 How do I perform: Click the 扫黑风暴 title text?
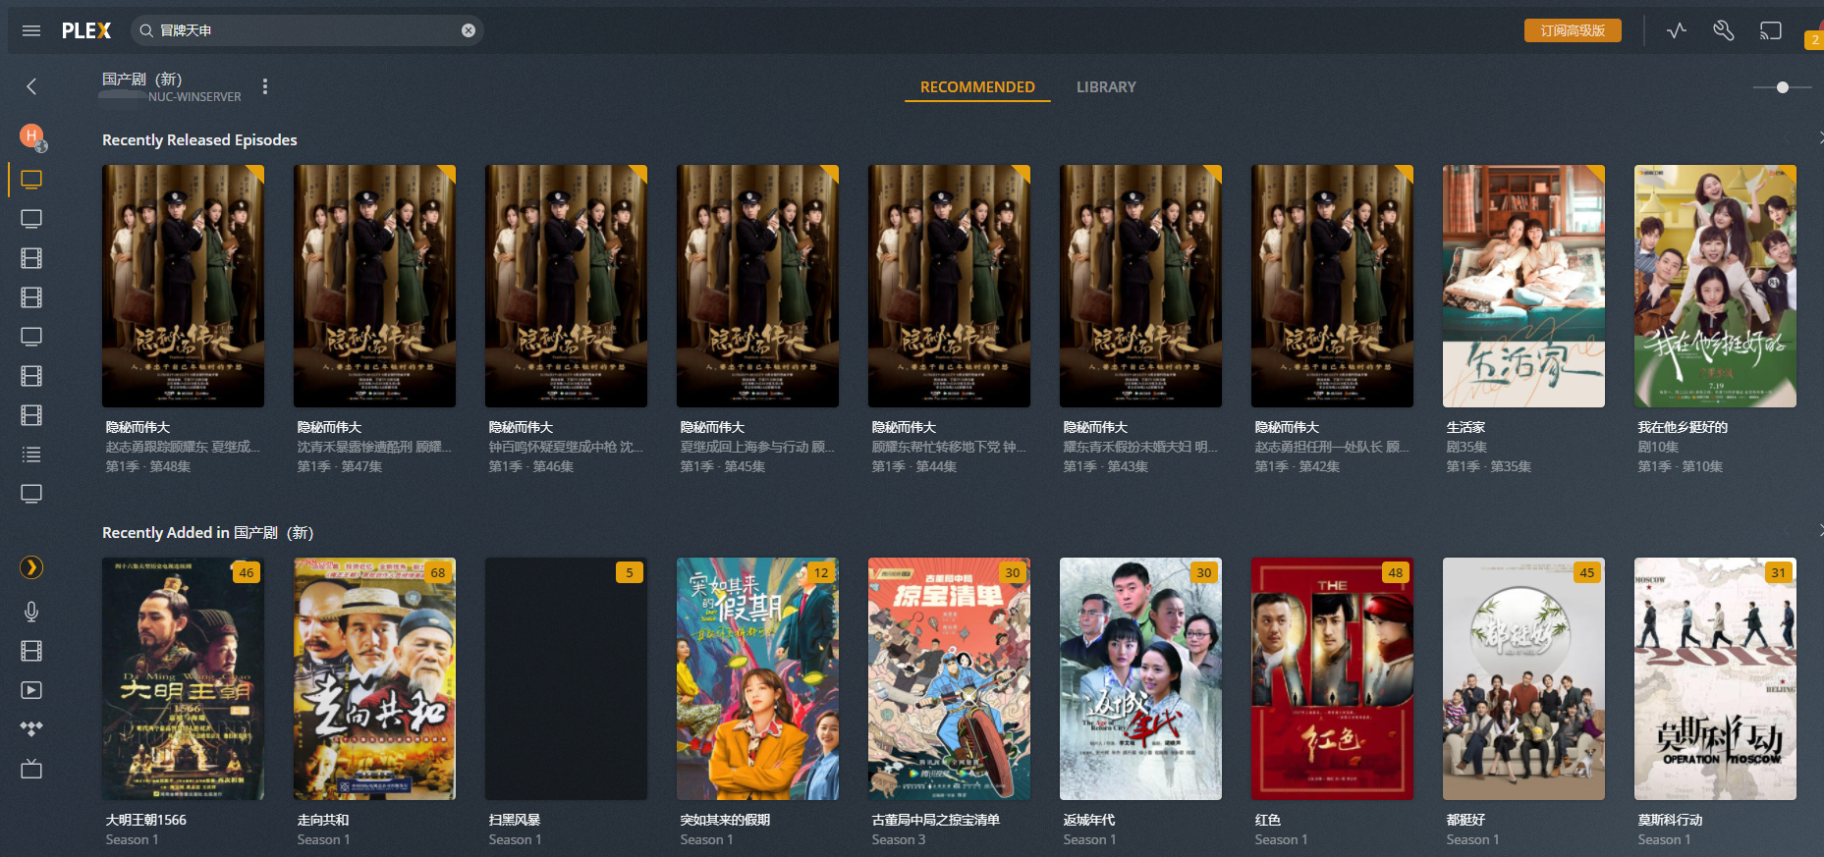click(515, 820)
